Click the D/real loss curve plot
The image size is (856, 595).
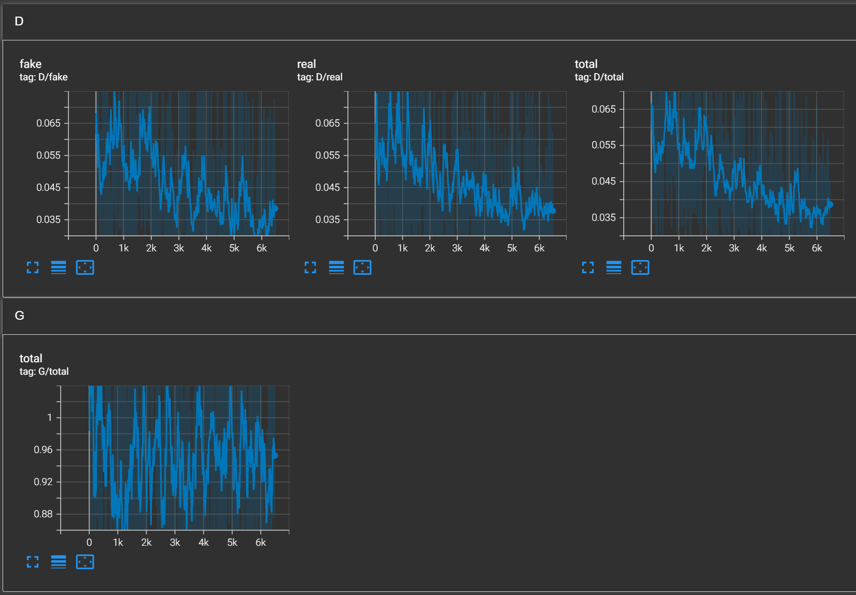click(457, 164)
